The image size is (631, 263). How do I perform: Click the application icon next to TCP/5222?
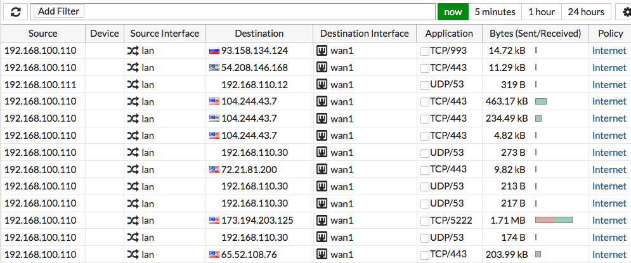424,221
